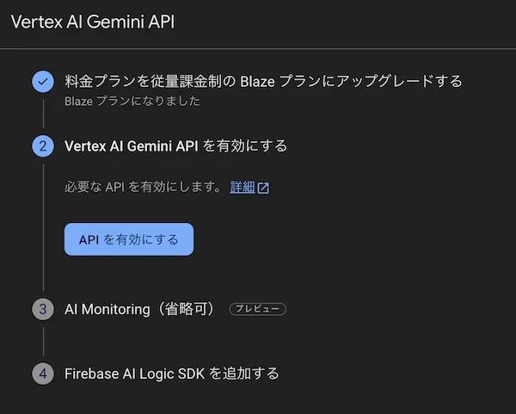Click the connector line between steps 3 and 4
The image size is (516, 414).
[x=42, y=341]
